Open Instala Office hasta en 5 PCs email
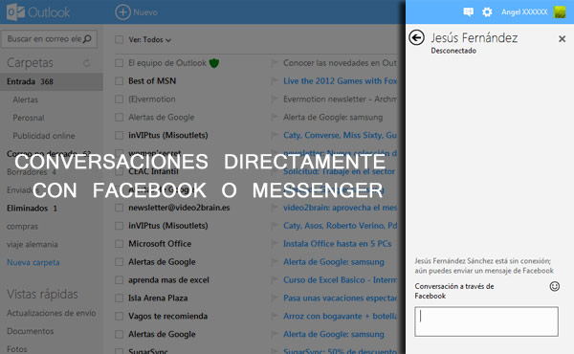This screenshot has width=574, height=354. 337,244
